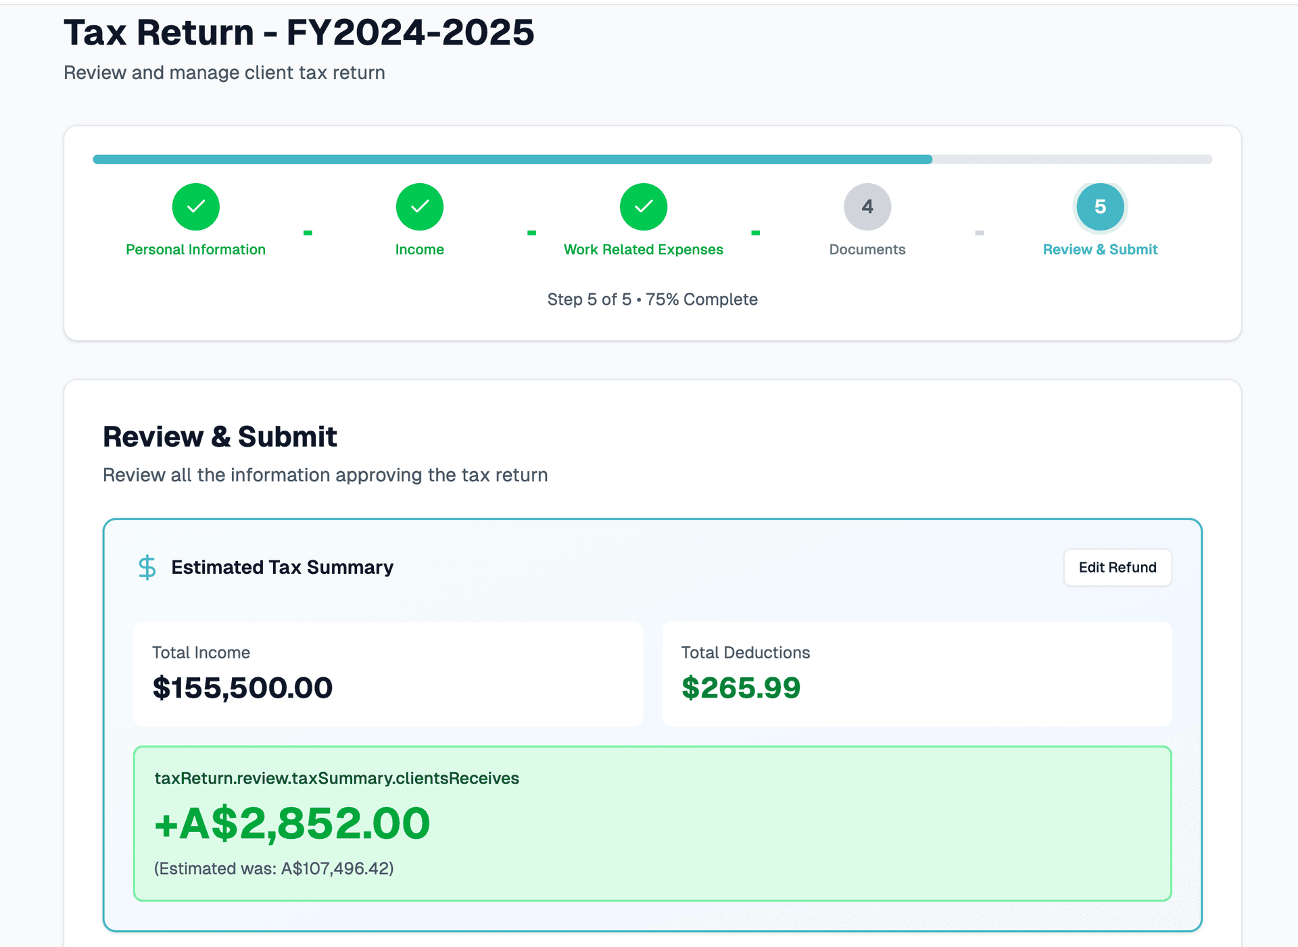Click the Work Related Expenses step label

tap(643, 249)
